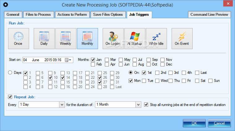The width and height of the screenshot is (235, 131).
Task: Open the Files to Process tab
Action: (x=38, y=15)
